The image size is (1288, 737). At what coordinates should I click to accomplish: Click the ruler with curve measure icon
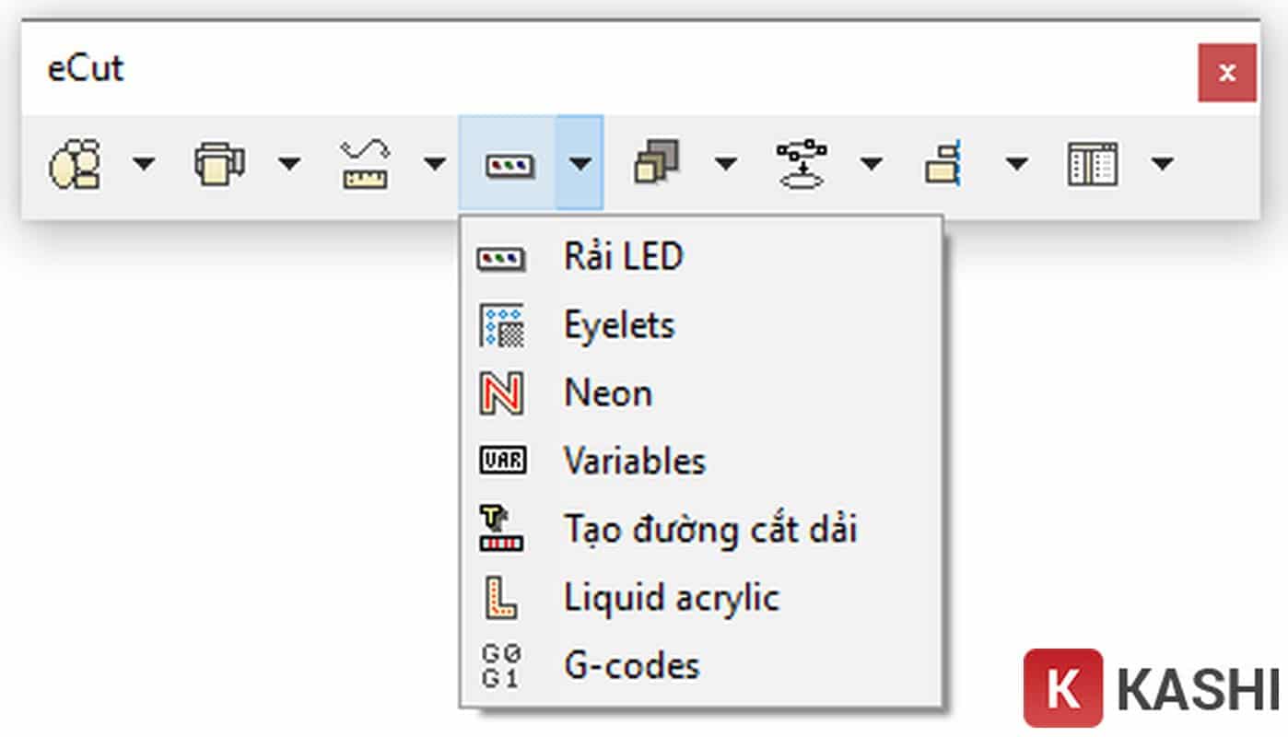tap(365, 165)
